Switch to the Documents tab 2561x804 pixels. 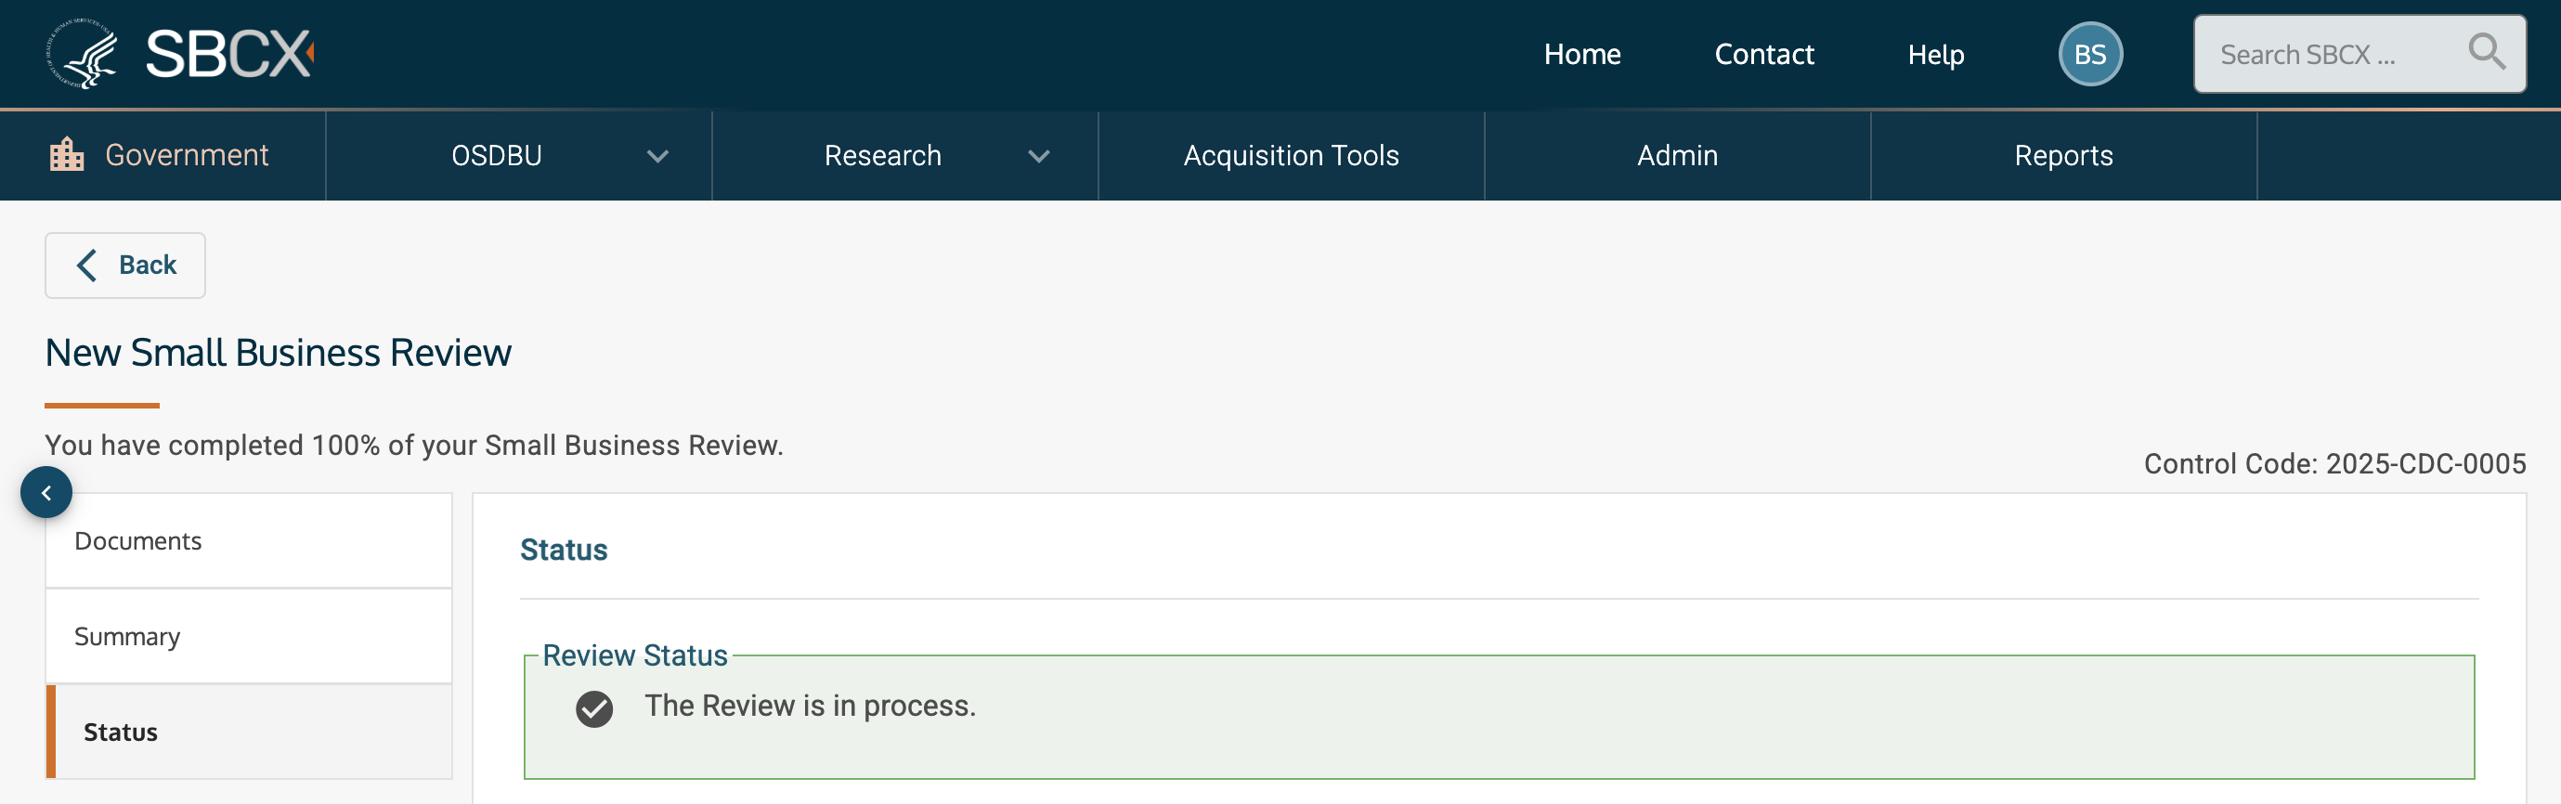click(249, 540)
